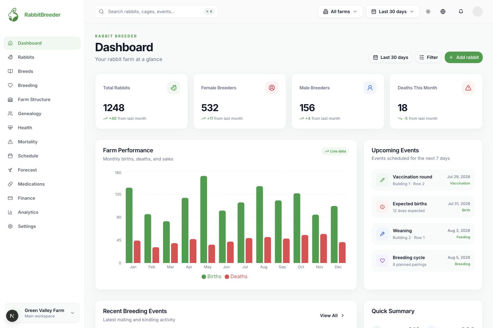Click the Rabbits sidebar icon
This screenshot has width=493, height=328.
click(10, 57)
